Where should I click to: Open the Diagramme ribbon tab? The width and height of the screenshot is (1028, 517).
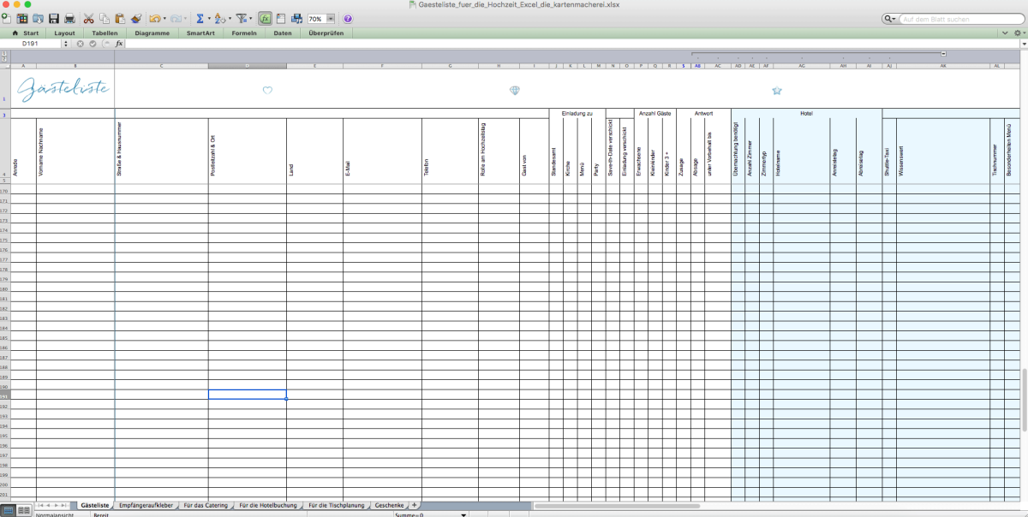[152, 33]
